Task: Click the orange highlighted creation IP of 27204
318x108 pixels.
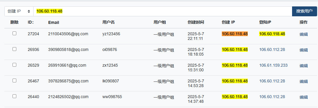Action: pos(235,34)
